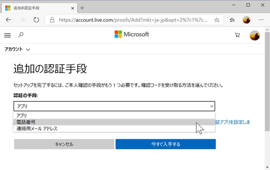This screenshot has width=270, height=170.
Task: Open the favorites list icon
Action: point(232,20)
